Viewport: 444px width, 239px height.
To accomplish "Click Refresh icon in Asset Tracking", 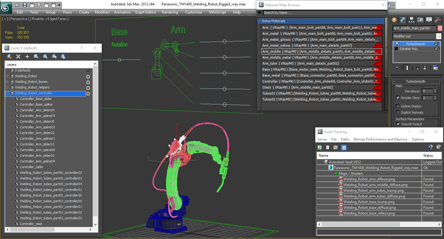I will [320, 147].
